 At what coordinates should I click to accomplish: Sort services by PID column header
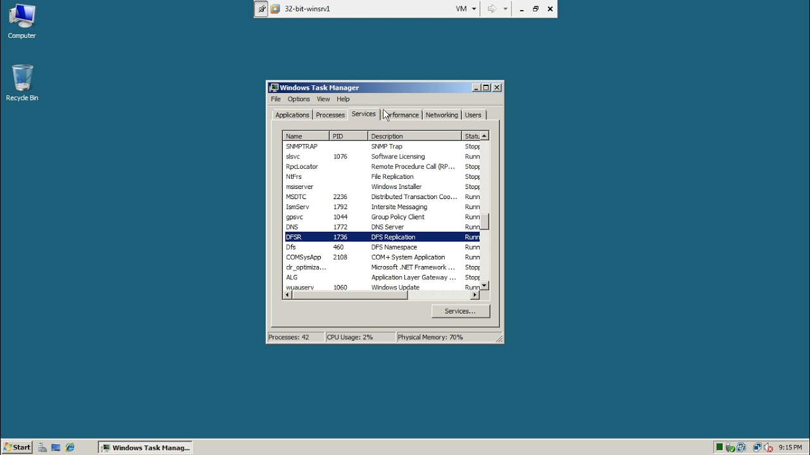(x=349, y=136)
